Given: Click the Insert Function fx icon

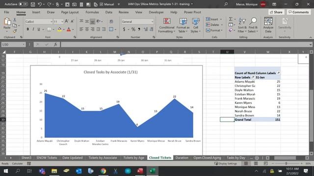Looking at the screenshot, I should point(55,44).
